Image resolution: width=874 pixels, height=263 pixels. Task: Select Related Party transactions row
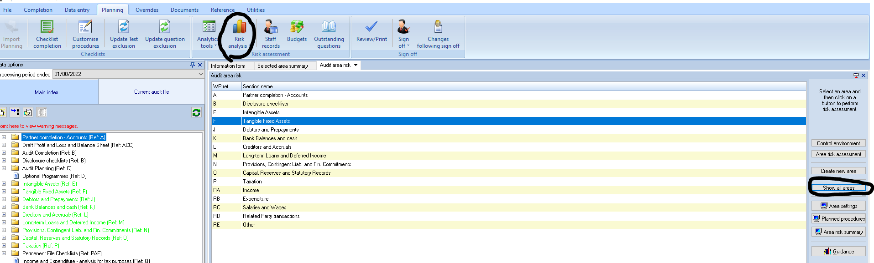(509, 216)
